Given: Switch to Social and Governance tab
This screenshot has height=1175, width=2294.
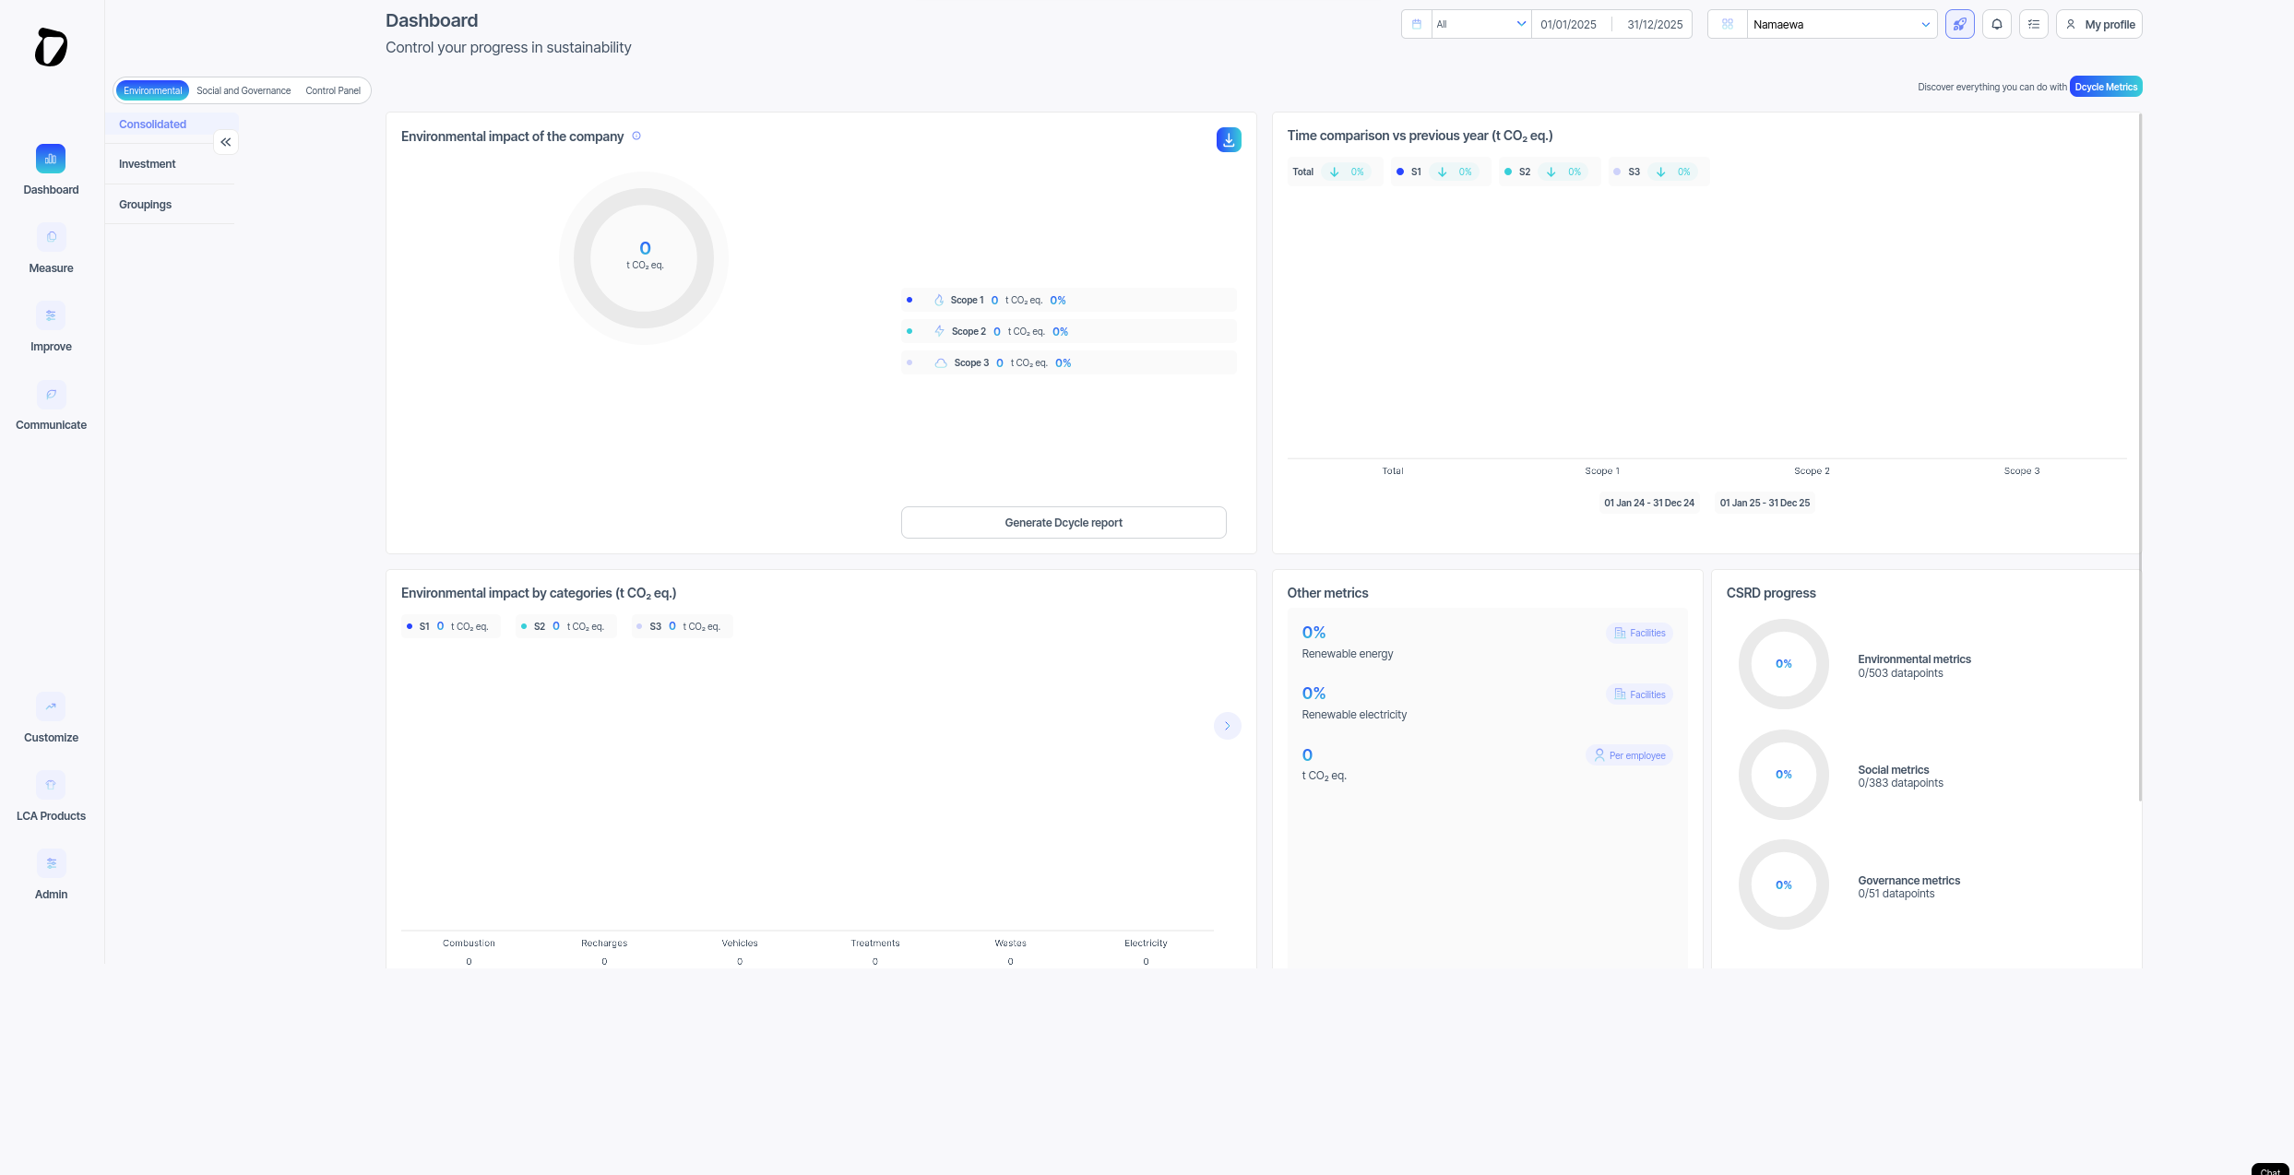Looking at the screenshot, I should (x=244, y=90).
